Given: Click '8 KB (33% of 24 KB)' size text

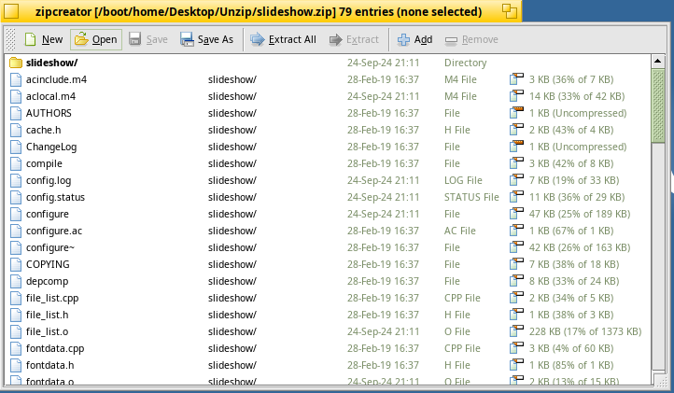Looking at the screenshot, I should pos(574,281).
